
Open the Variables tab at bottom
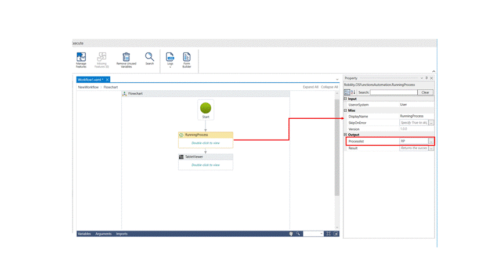tap(84, 234)
